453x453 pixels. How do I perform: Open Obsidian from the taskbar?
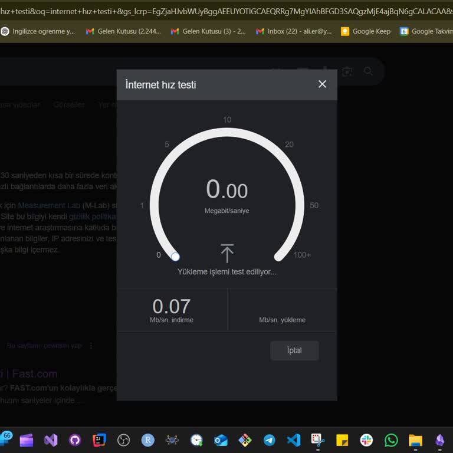pyautogui.click(x=439, y=440)
